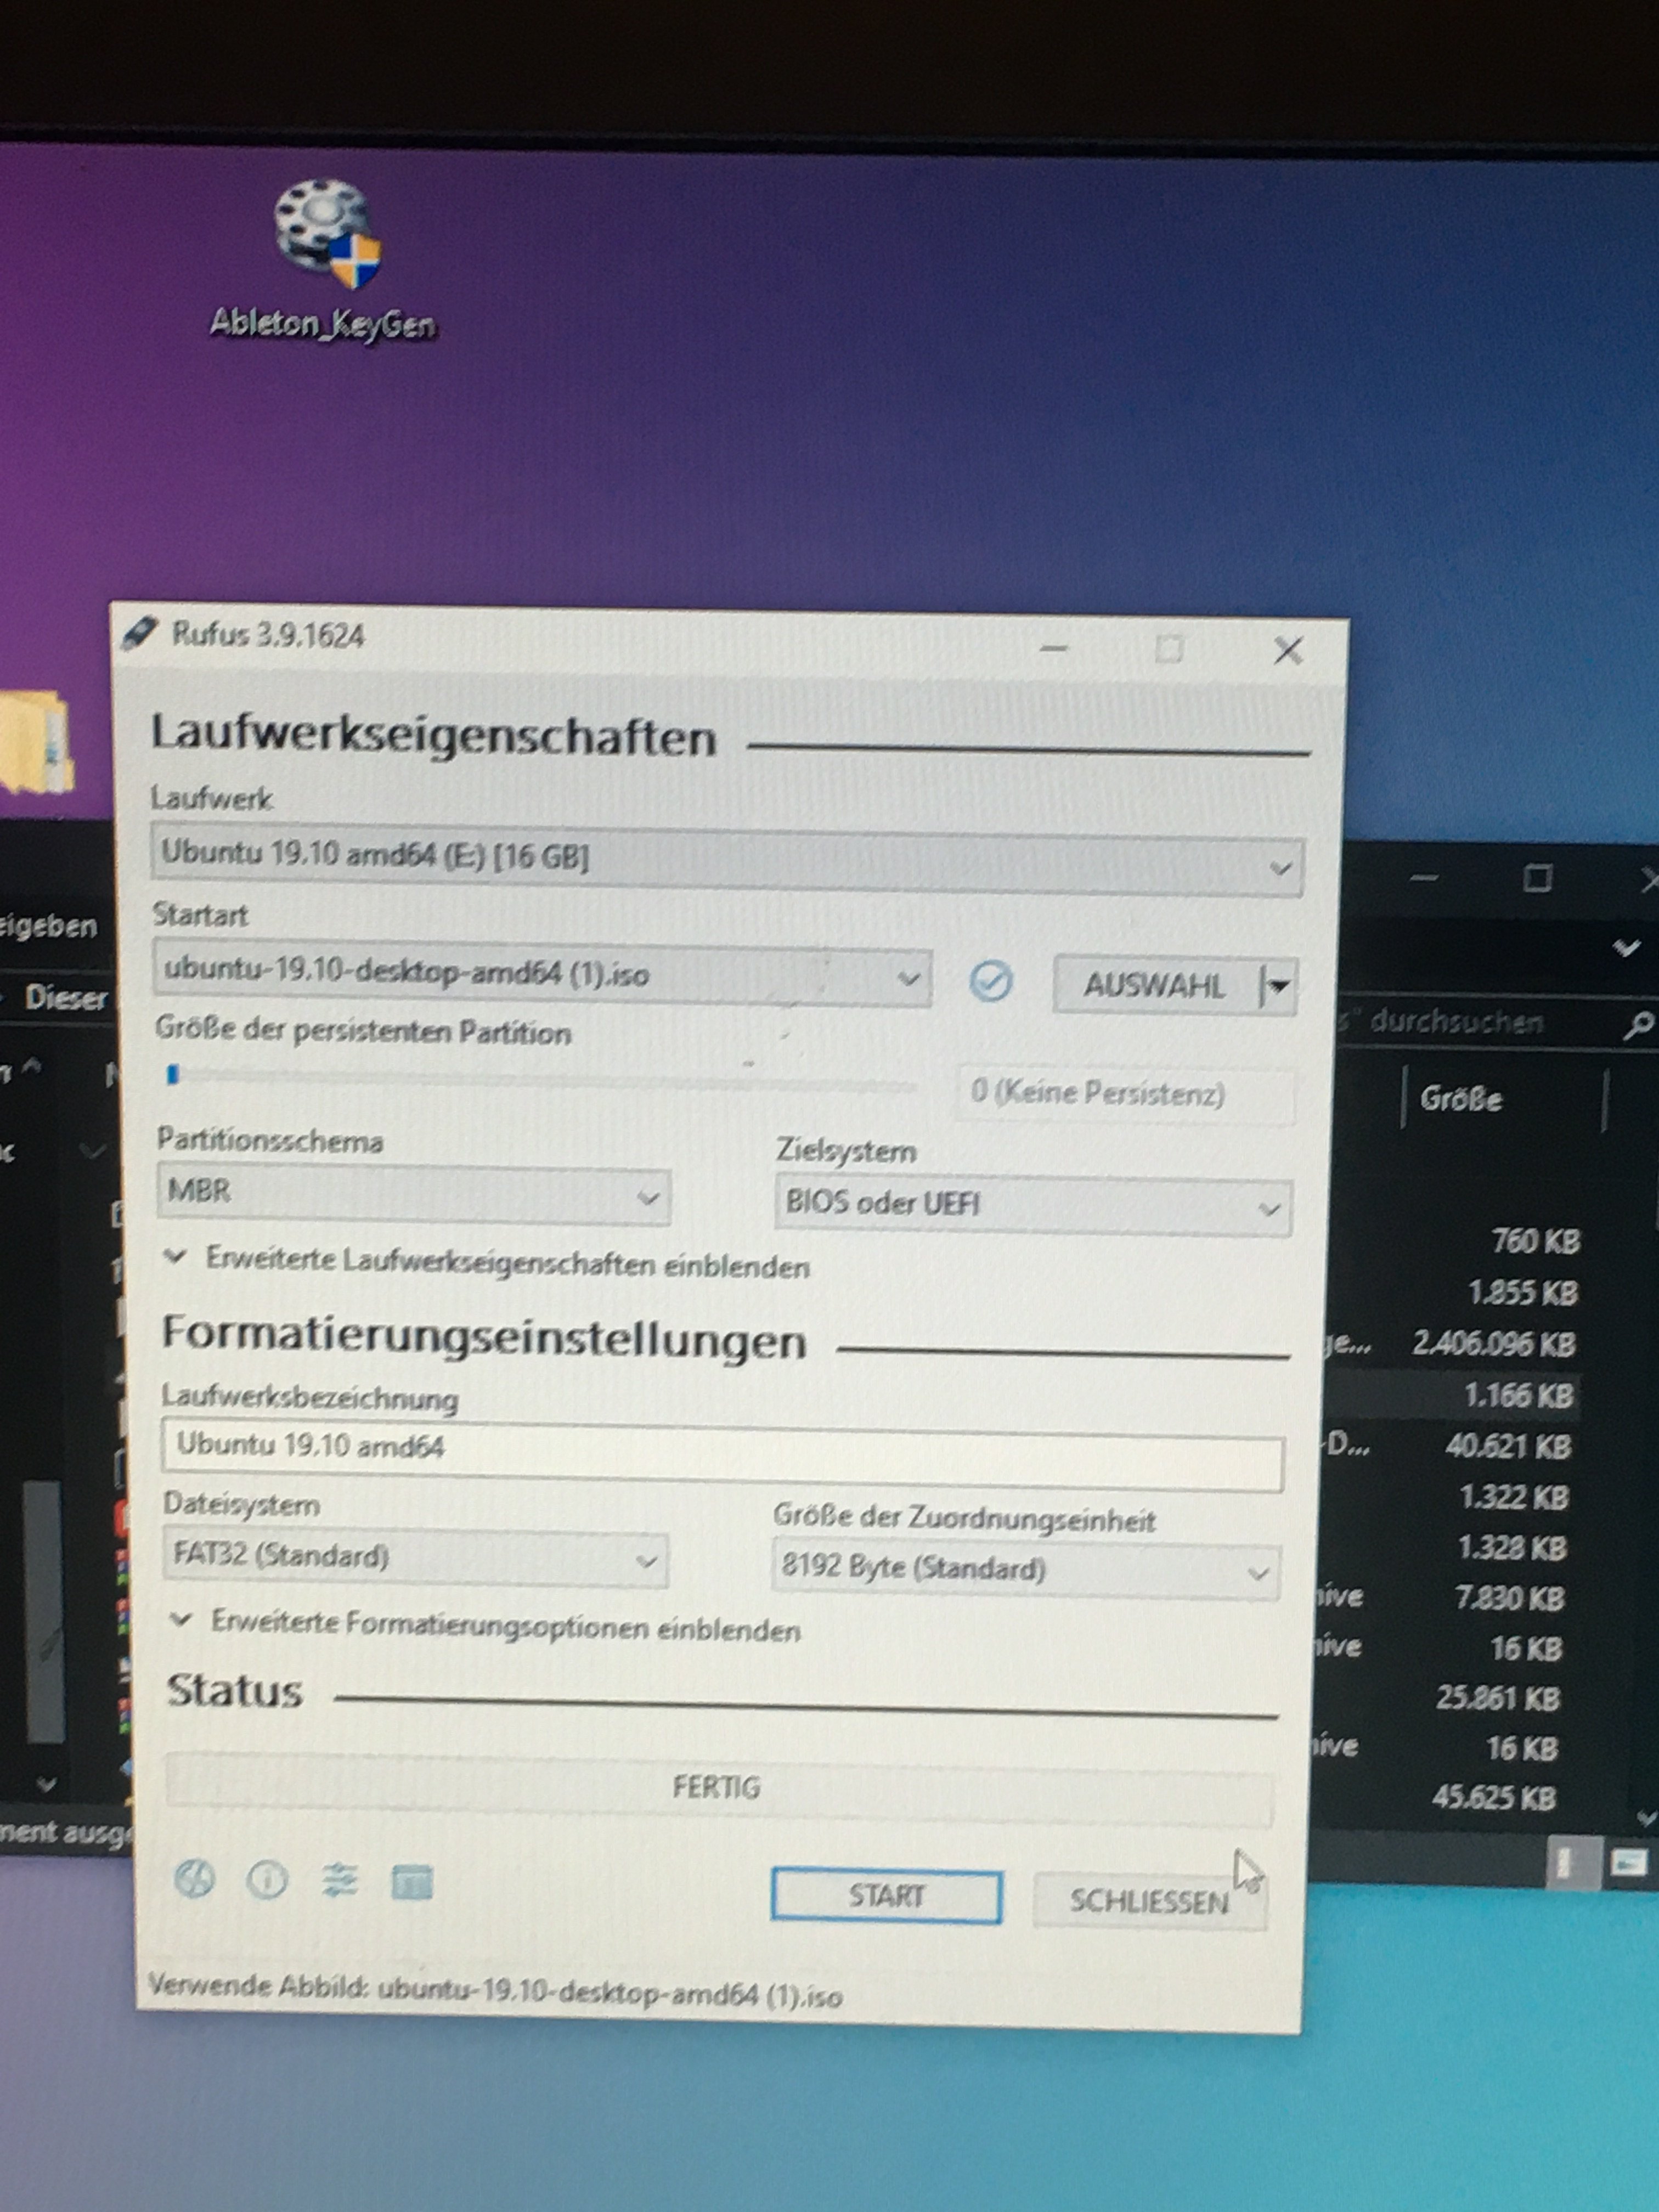This screenshot has width=1659, height=2212.
Task: Open the AUSWAHL split-button arrow
Action: (1279, 986)
